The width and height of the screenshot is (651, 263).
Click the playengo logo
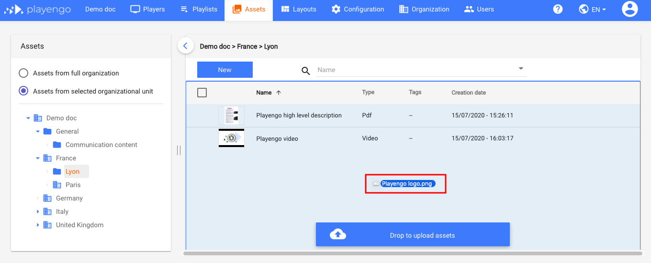pos(38,9)
